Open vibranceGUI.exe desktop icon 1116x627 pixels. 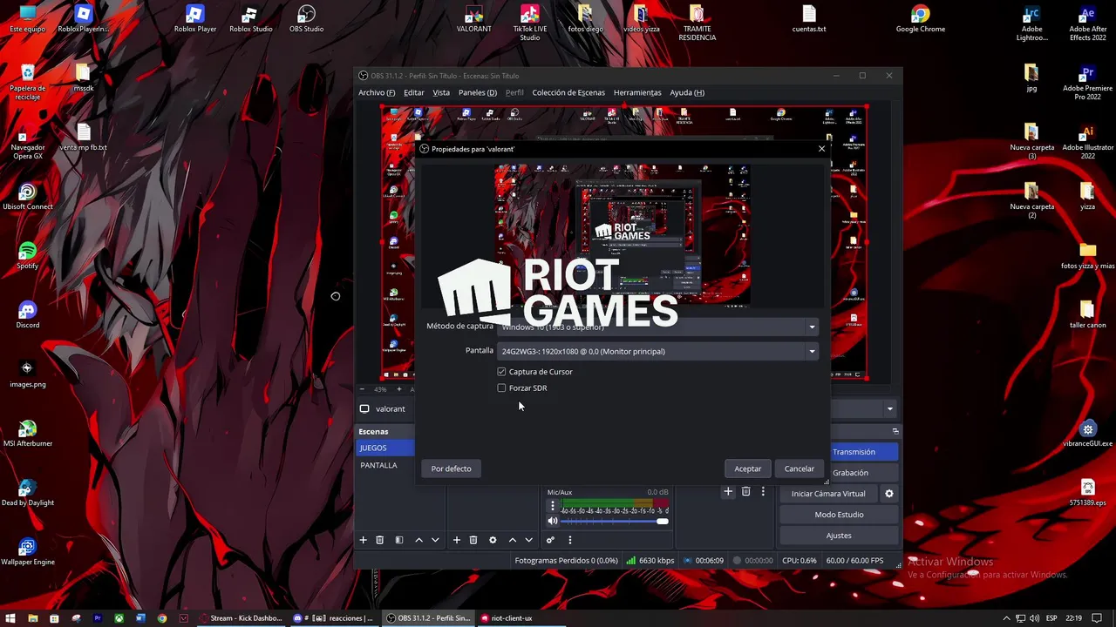(1087, 434)
